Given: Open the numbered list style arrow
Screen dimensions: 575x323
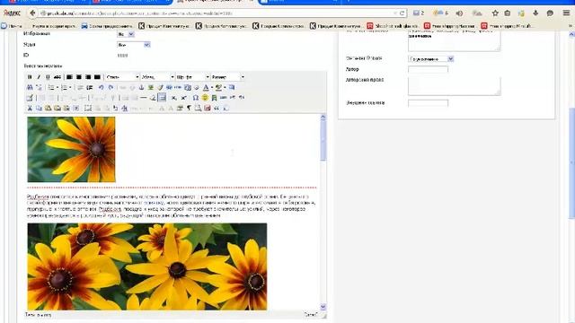Looking at the screenshot, I should tap(70, 87).
